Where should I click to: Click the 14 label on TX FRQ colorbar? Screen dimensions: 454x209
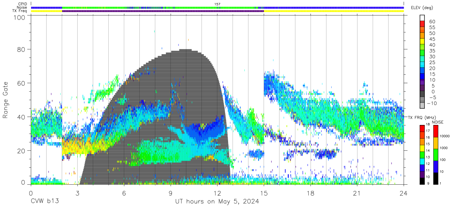[x=428, y=150]
